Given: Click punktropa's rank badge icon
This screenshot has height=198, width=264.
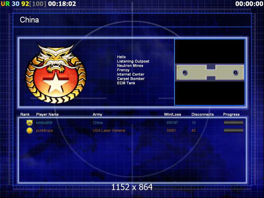Looking at the screenshot, I should (29, 130).
